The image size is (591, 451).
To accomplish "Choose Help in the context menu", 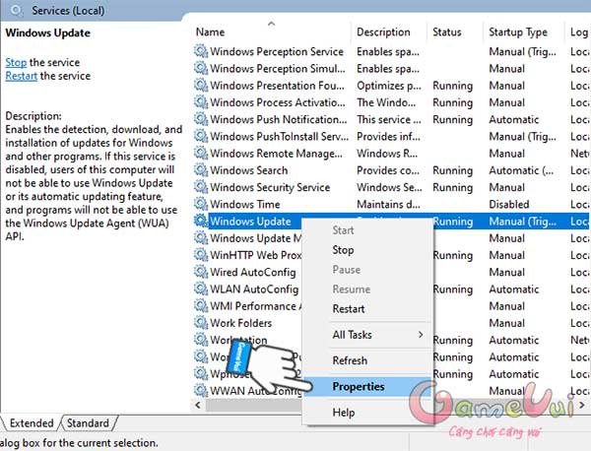I will tap(369, 413).
